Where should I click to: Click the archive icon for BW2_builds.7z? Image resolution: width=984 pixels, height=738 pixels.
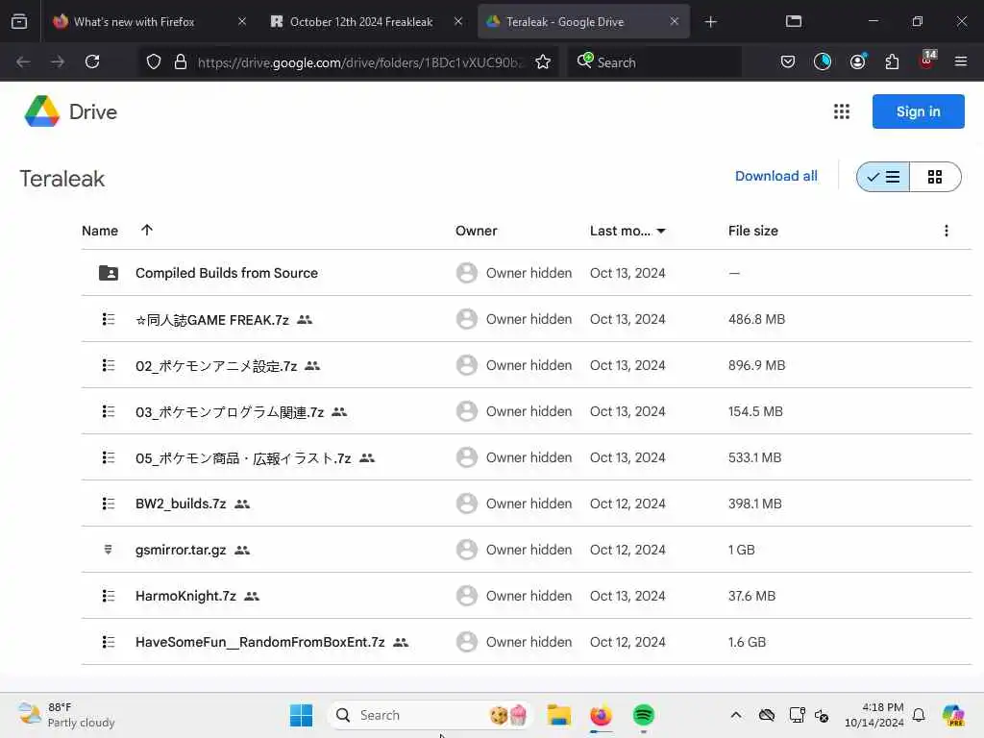(109, 504)
